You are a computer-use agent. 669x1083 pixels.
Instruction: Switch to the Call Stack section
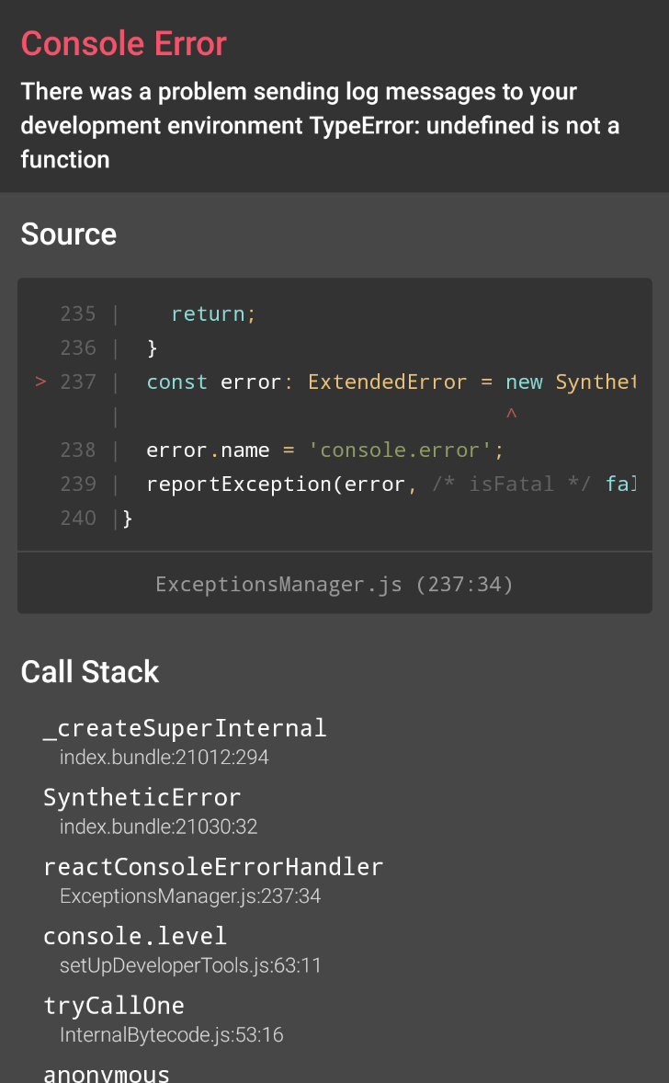click(89, 672)
